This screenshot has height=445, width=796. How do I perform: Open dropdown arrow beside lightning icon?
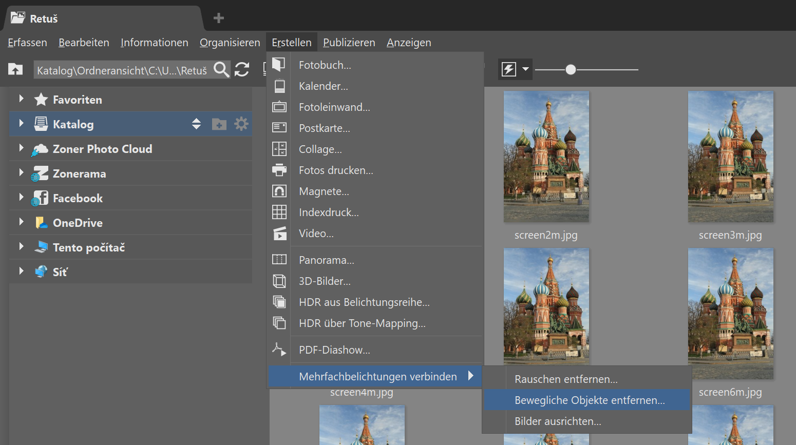(x=525, y=69)
